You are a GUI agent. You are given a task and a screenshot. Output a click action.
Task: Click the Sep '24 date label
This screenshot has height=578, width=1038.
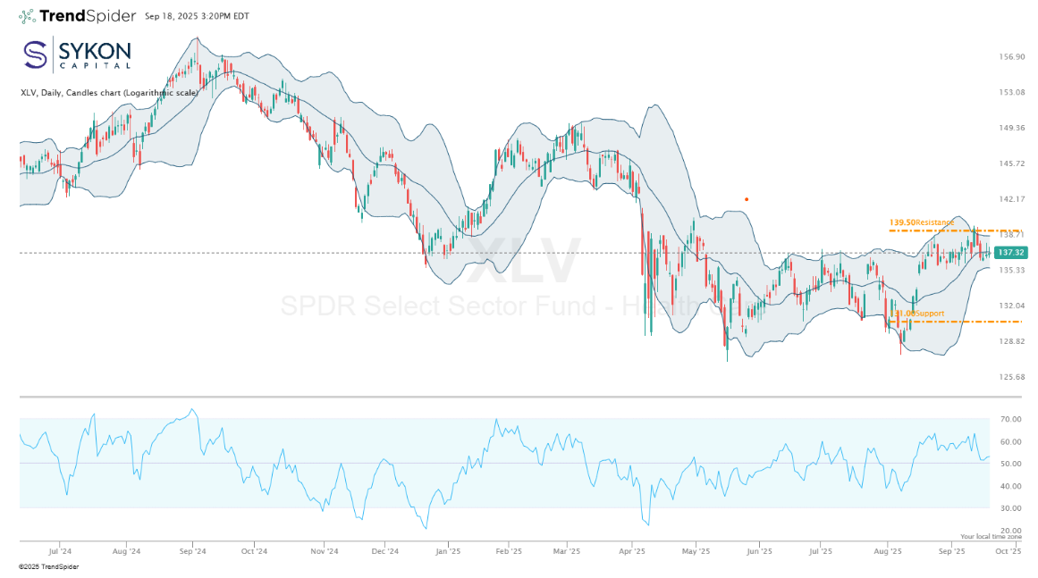coord(193,552)
